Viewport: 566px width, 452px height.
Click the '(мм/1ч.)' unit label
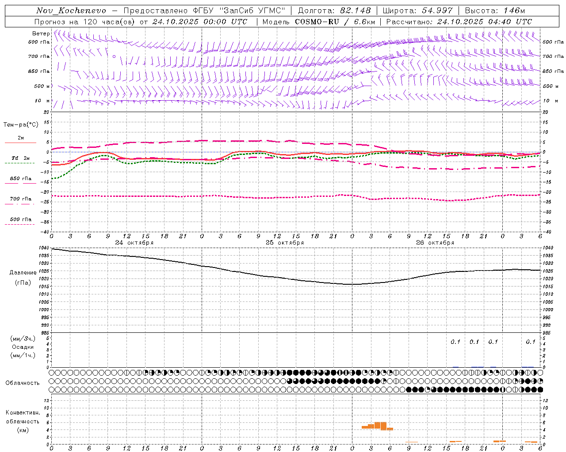pyautogui.click(x=23, y=355)
